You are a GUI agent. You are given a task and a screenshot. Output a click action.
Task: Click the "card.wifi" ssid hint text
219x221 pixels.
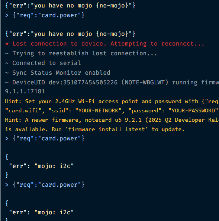[x=112, y=110]
